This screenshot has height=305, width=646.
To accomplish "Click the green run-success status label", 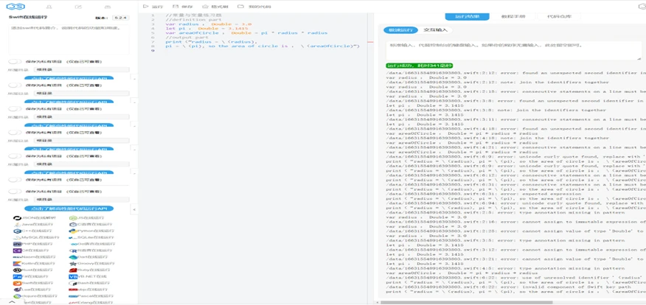I will (x=420, y=66).
